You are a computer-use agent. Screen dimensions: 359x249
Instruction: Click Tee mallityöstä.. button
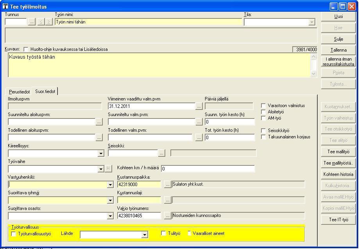click(x=338, y=163)
